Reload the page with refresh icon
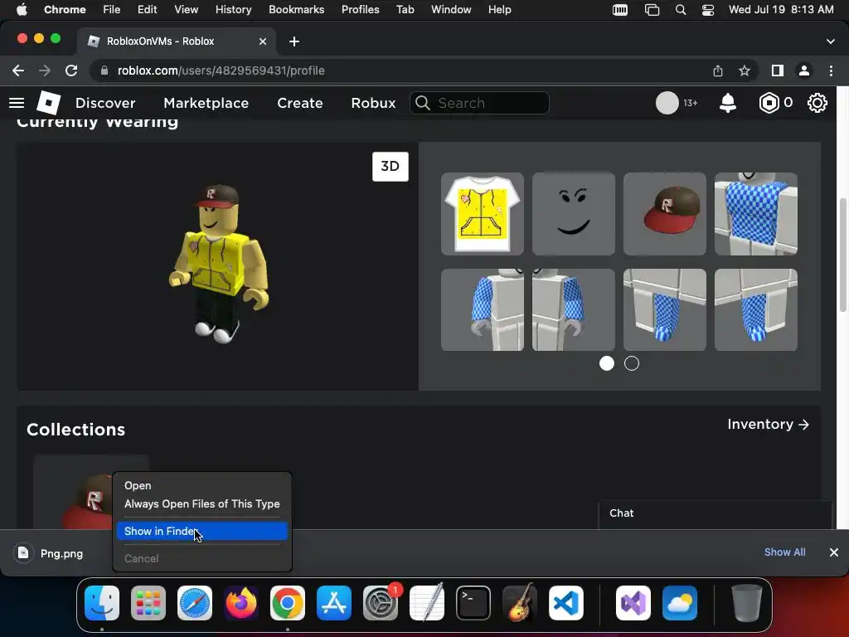 click(71, 71)
